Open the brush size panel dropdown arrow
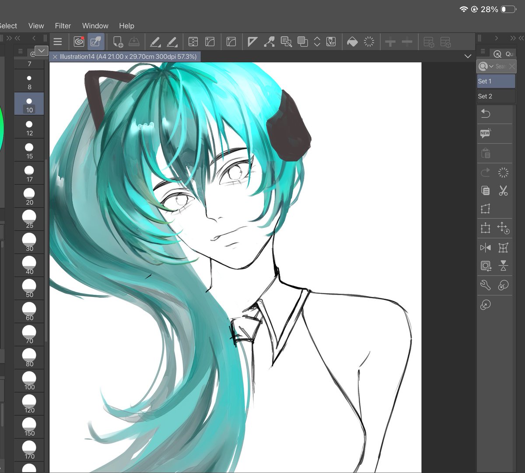The width and height of the screenshot is (525, 473). [41, 51]
